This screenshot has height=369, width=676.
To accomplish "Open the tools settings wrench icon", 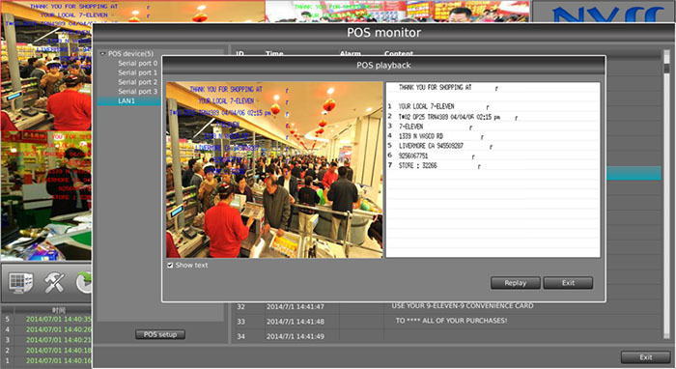I will (x=54, y=283).
